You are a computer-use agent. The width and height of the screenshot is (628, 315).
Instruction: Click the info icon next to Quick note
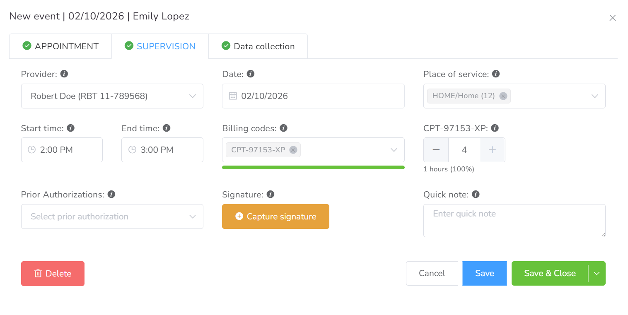476,194
